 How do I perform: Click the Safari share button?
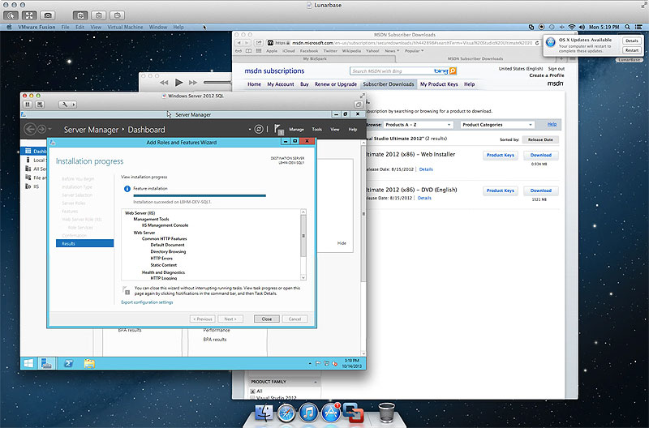pyautogui.click(x=259, y=43)
